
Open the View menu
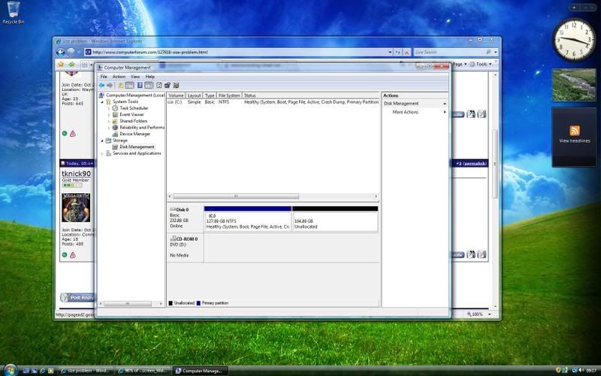coord(135,77)
